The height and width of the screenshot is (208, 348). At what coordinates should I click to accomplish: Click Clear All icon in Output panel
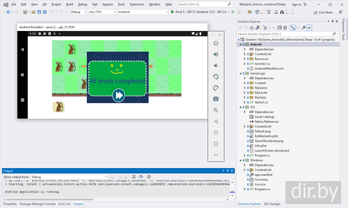[134, 177]
